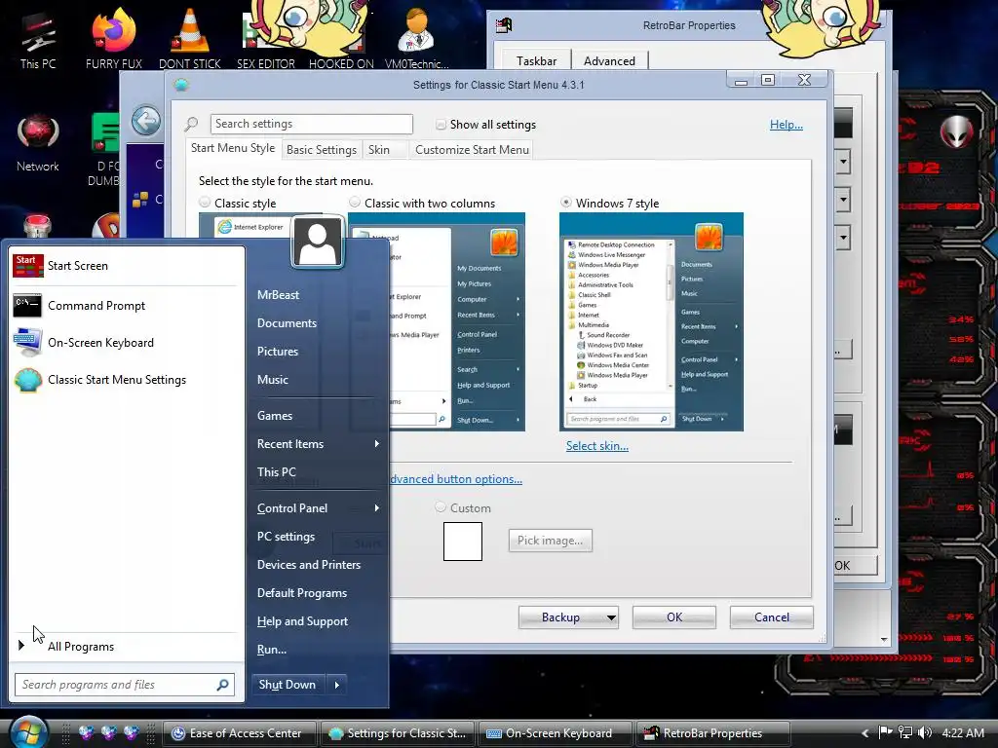Click the search magnifier in start menu
The image size is (998, 748).
click(223, 685)
